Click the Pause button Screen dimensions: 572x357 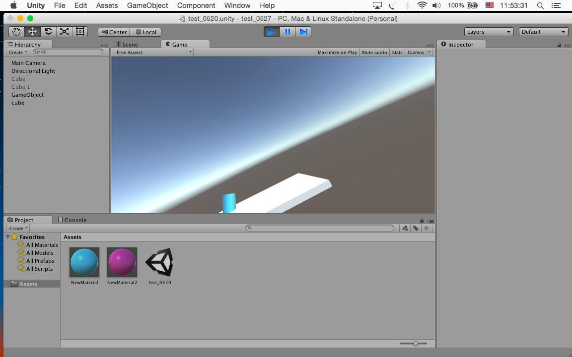[x=287, y=32]
